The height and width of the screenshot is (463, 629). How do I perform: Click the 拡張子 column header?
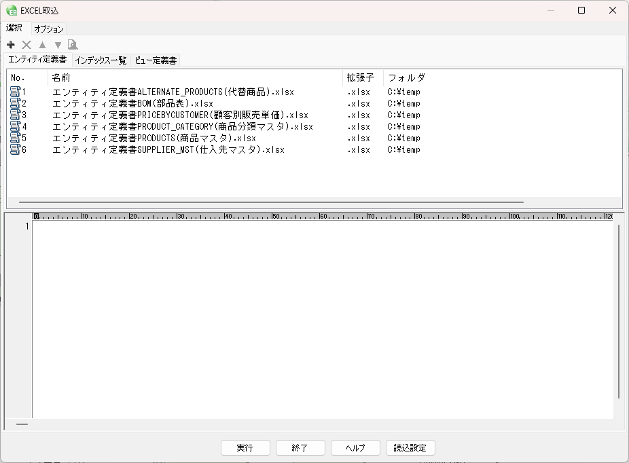(x=363, y=78)
